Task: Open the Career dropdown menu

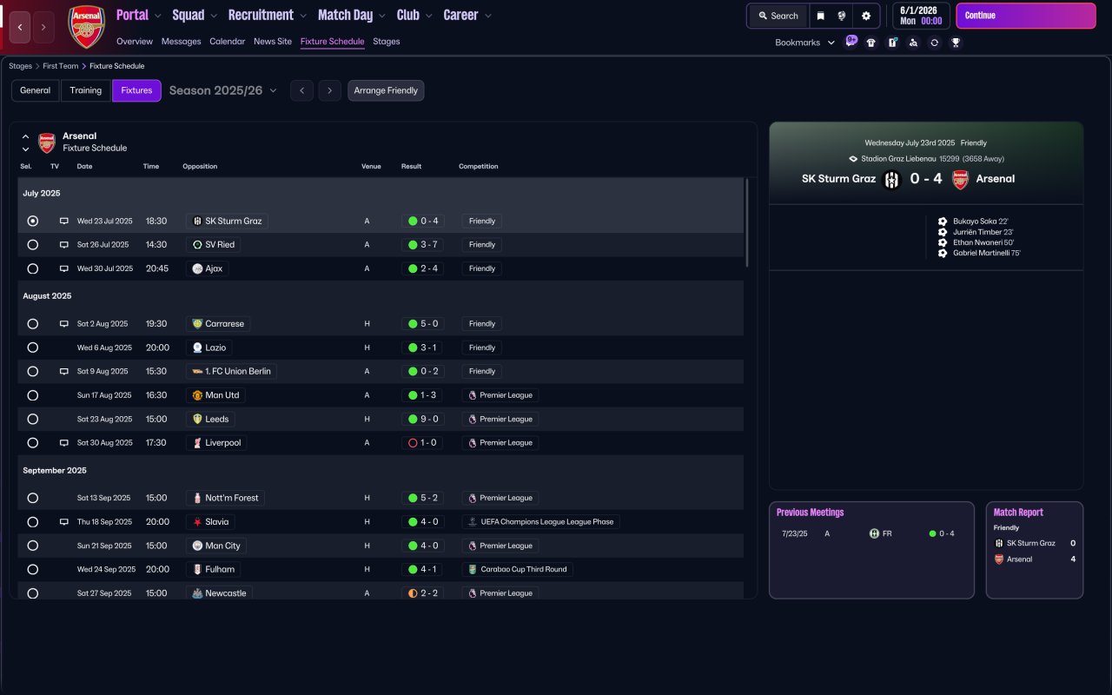Action: (x=467, y=15)
